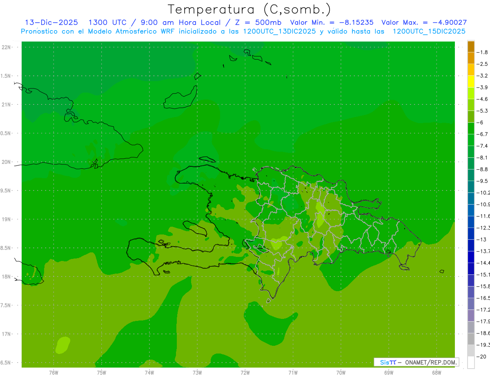The width and height of the screenshot is (490, 378).
Task: Click the "22N" latitude label
Action: (7, 47)
